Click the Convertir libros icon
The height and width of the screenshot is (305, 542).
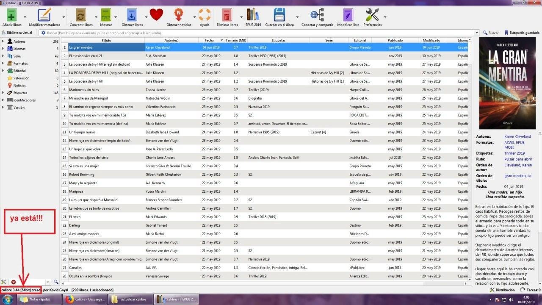click(x=81, y=16)
